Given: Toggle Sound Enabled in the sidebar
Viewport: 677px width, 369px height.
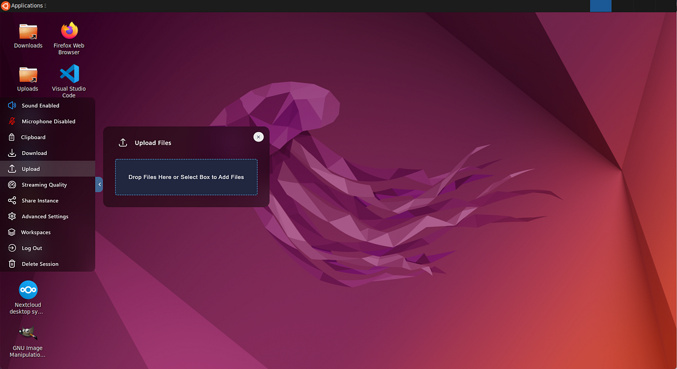Looking at the screenshot, I should pos(47,106).
